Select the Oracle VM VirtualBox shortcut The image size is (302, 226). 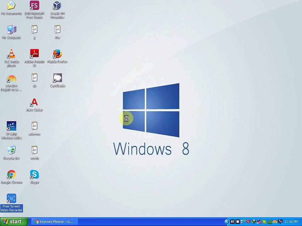[x=57, y=10]
